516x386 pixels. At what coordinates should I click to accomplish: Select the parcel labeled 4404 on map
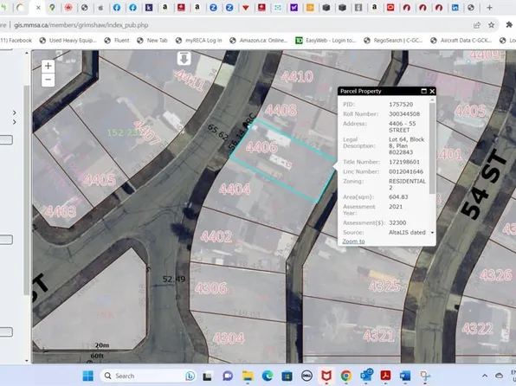click(x=235, y=189)
